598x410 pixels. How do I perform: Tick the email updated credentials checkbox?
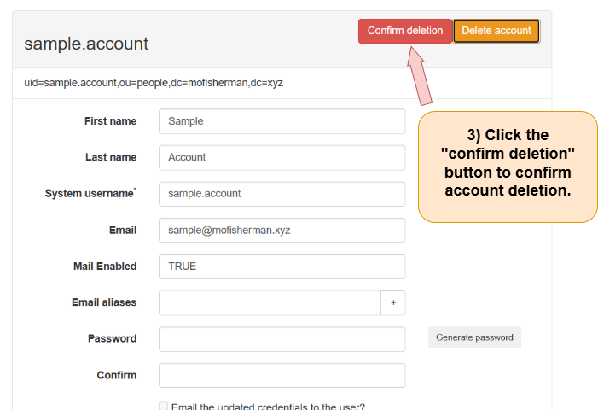[164, 407]
